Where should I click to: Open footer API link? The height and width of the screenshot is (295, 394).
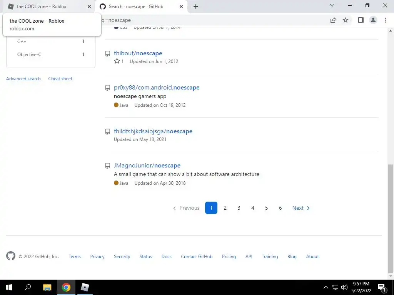coord(249,256)
